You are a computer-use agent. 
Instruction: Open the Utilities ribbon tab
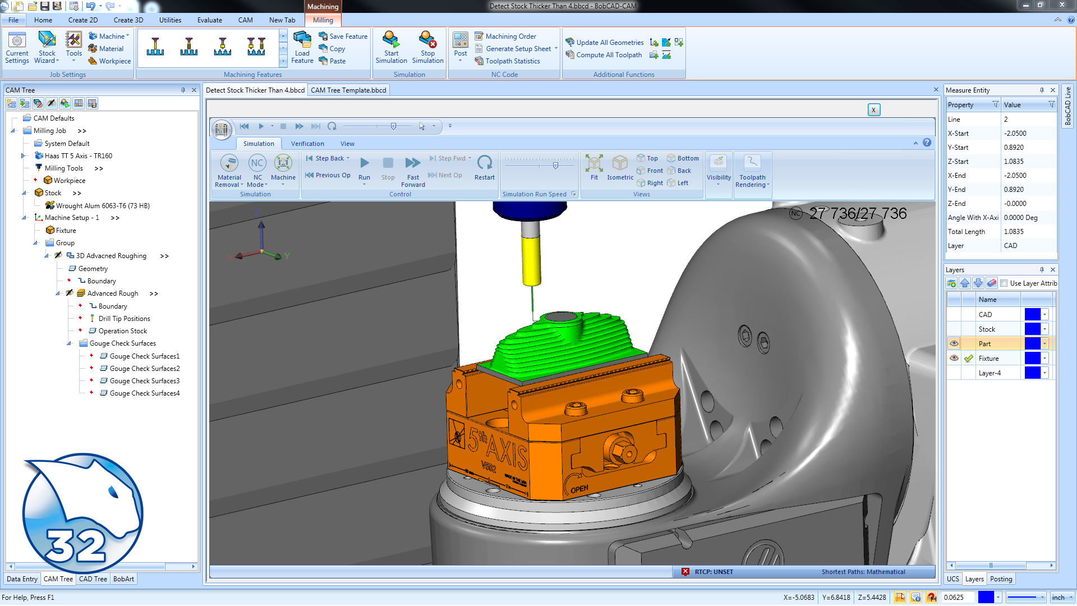(x=170, y=20)
